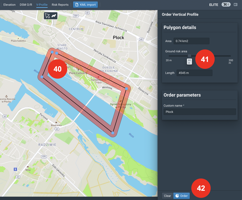Click the red marker numbered 42
The width and height of the screenshot is (242, 200).
pyautogui.click(x=201, y=188)
